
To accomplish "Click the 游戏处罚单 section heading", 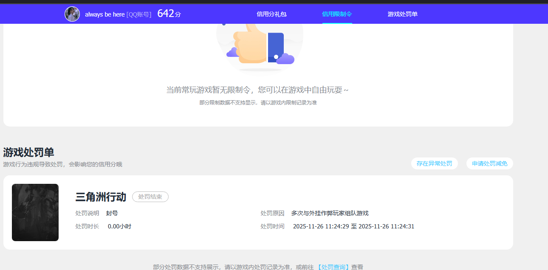I will click(28, 152).
